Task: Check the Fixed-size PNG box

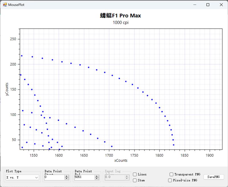Action: (170, 180)
